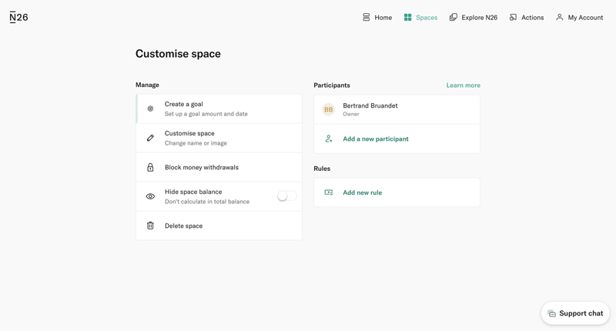Open the Actions menu item
616x331 pixels.
click(x=527, y=17)
